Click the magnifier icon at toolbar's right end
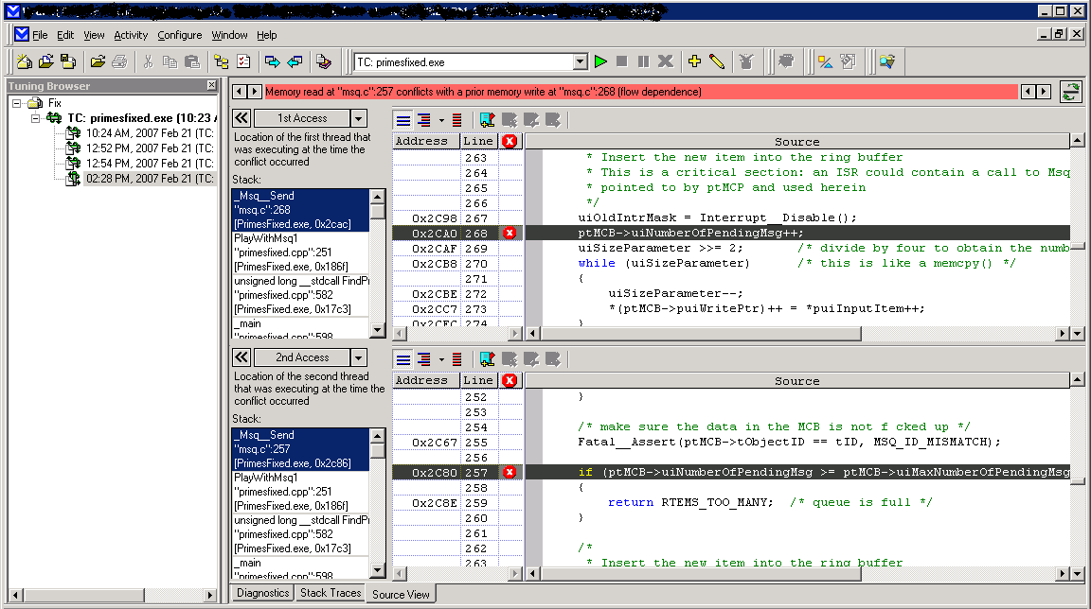 click(886, 61)
